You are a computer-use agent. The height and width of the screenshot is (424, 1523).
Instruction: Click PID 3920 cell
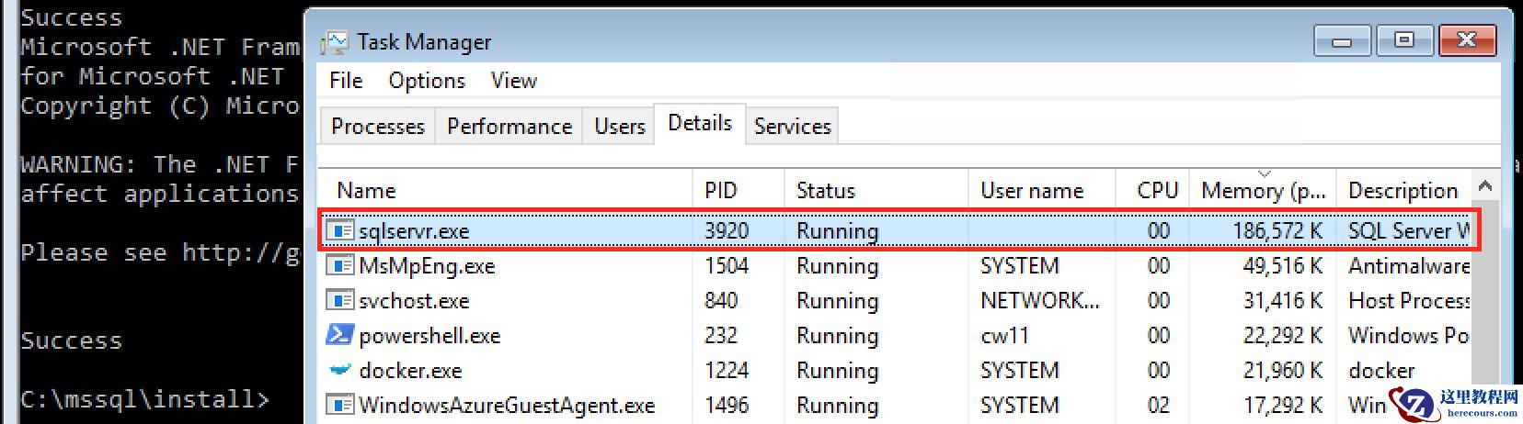click(727, 231)
